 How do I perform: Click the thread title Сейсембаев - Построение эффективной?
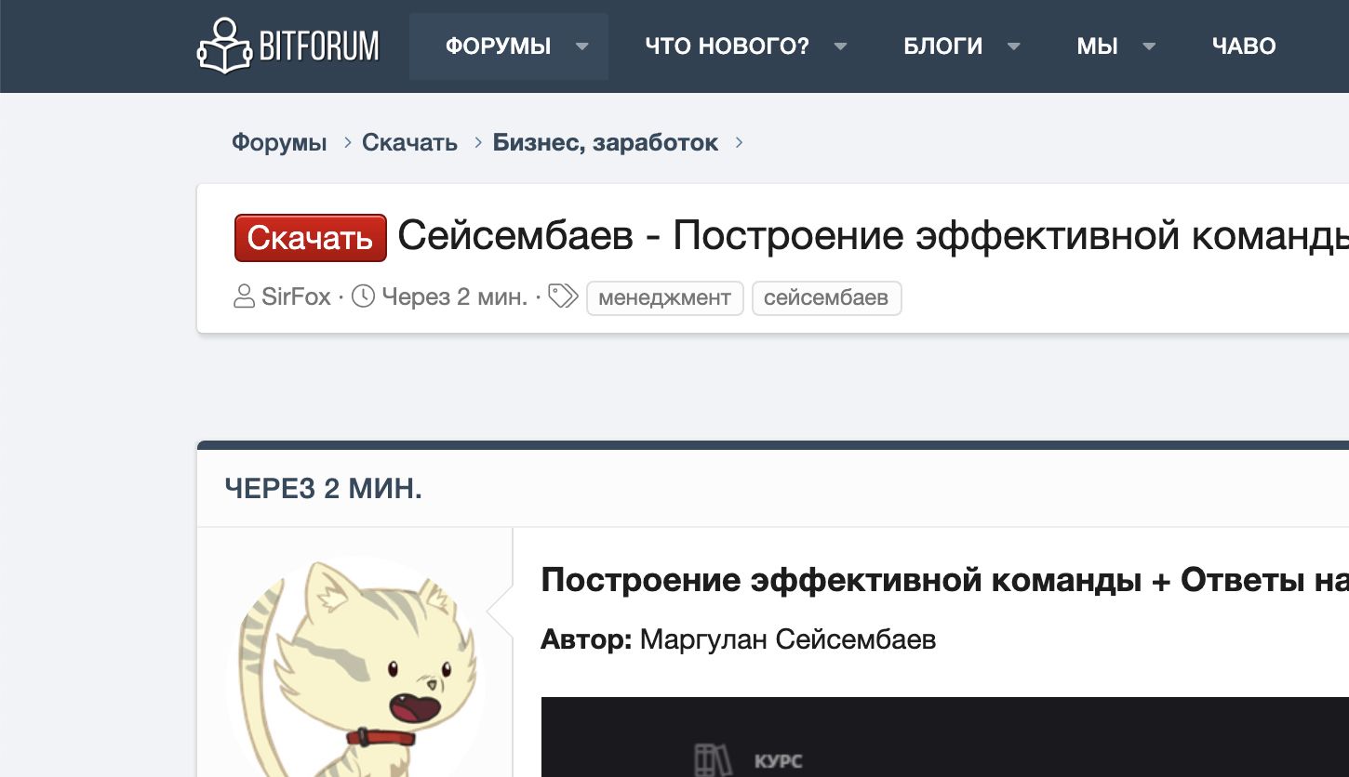pyautogui.click(x=873, y=237)
